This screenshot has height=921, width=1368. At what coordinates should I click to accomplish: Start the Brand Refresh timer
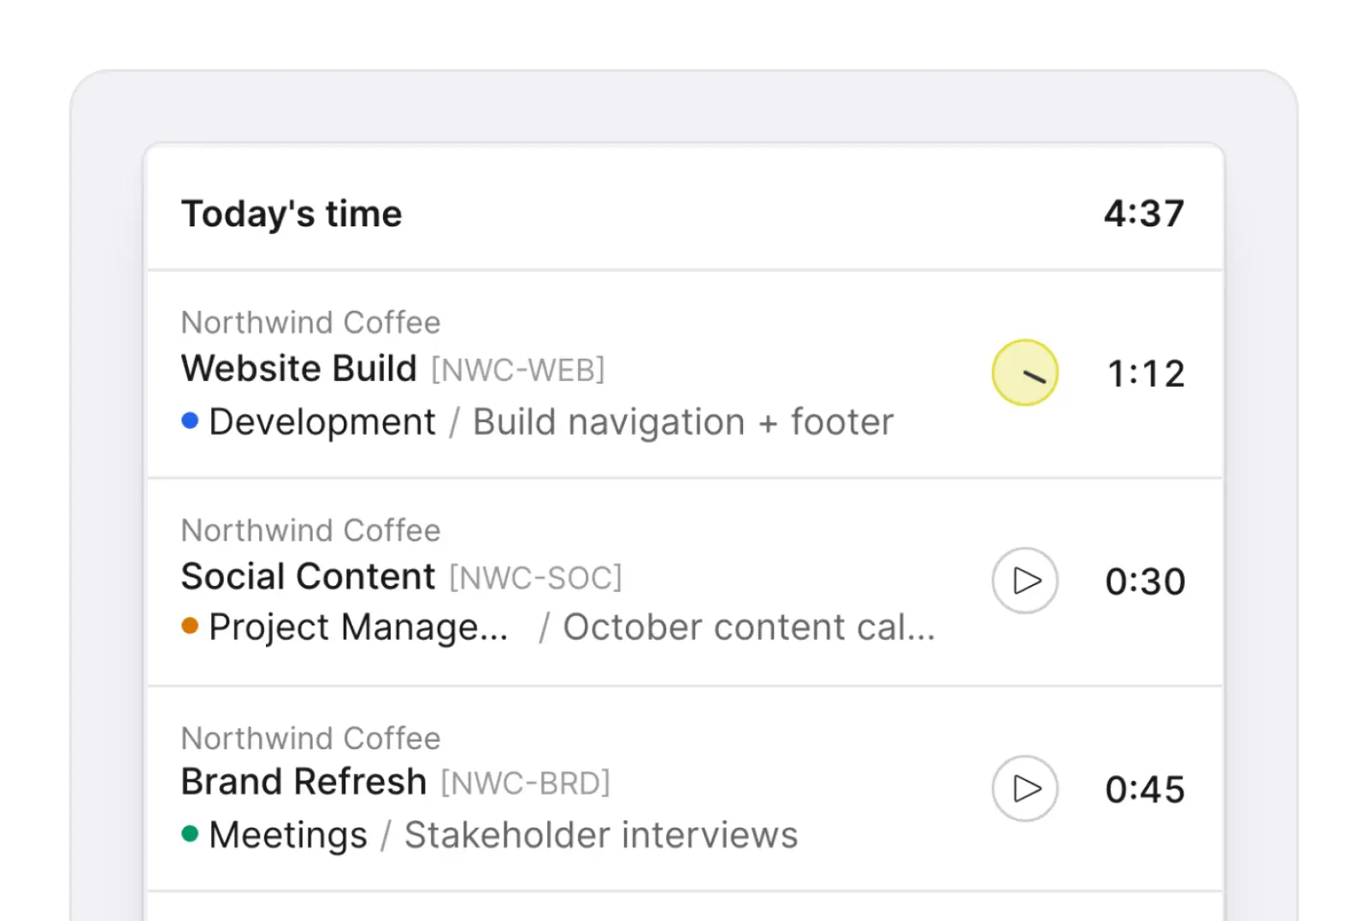pyautogui.click(x=1024, y=789)
